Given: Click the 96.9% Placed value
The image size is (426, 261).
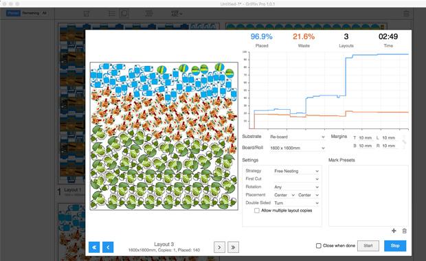Looking at the screenshot, I should coord(261,36).
